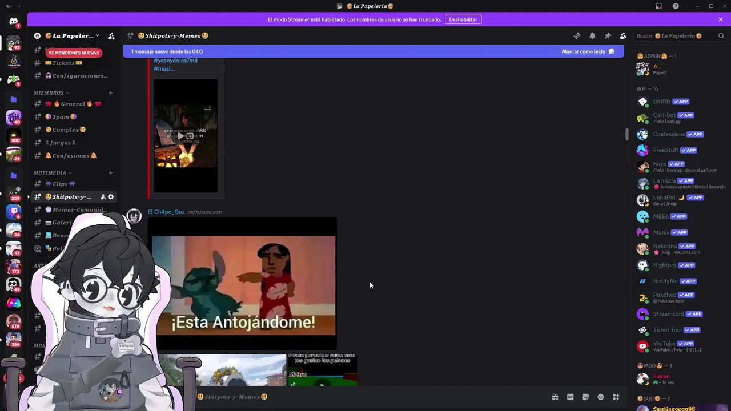Open emoji picker in message bar
This screenshot has height=411, width=731.
[x=601, y=397]
